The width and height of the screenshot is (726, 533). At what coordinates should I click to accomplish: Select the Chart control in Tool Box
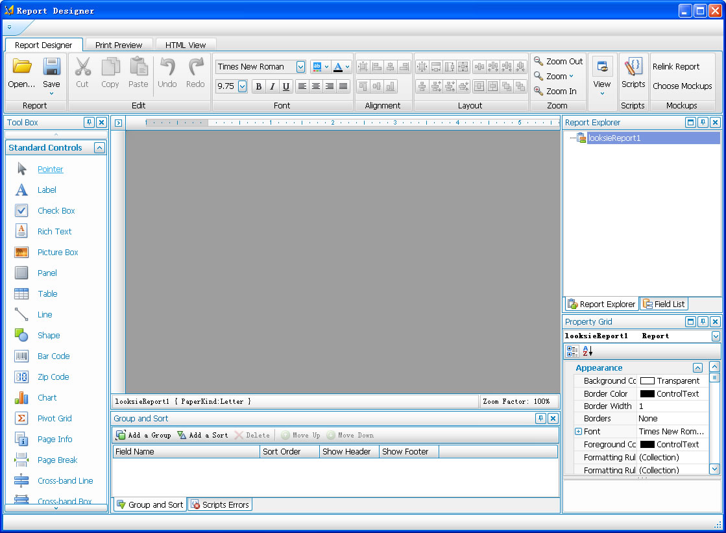point(47,397)
